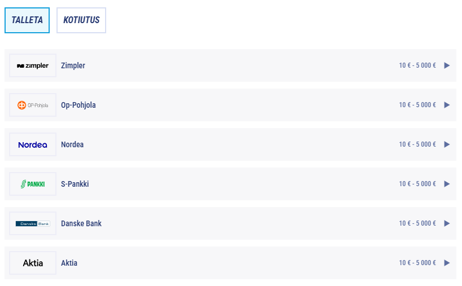Click S-Pankki's 10 € - 5 000 € limit

pyautogui.click(x=417, y=184)
